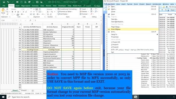This screenshot has height=99, width=176.
Task: Click the Fill Color bucket icon
Action: click(18, 14)
